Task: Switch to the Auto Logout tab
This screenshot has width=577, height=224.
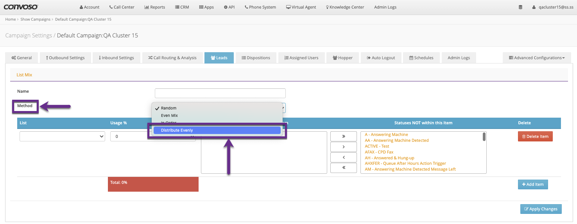Action: coord(381,58)
